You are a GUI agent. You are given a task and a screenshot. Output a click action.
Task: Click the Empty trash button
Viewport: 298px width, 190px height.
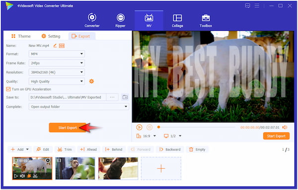197,149
